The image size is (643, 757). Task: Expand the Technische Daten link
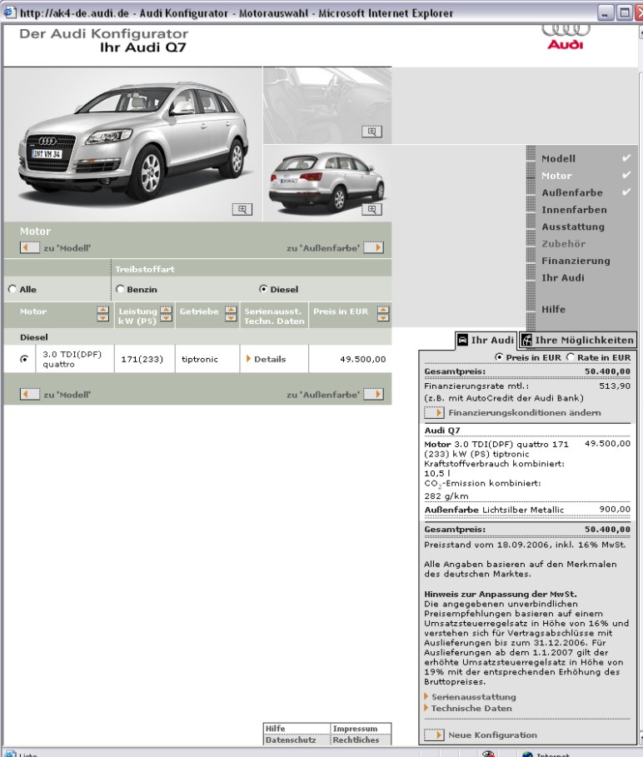point(468,708)
